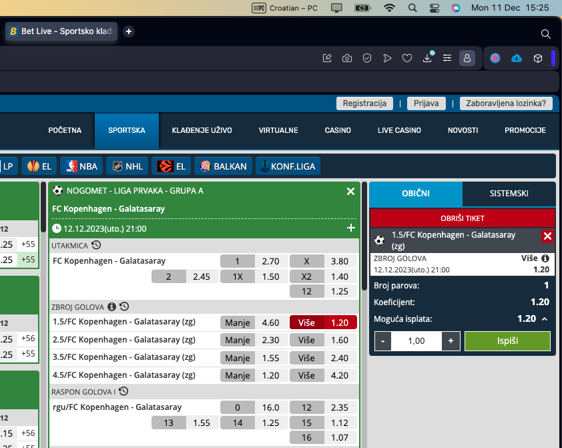Open the downloads icon in toolbar
Screen dimensions: 562x448
pyautogui.click(x=427, y=58)
